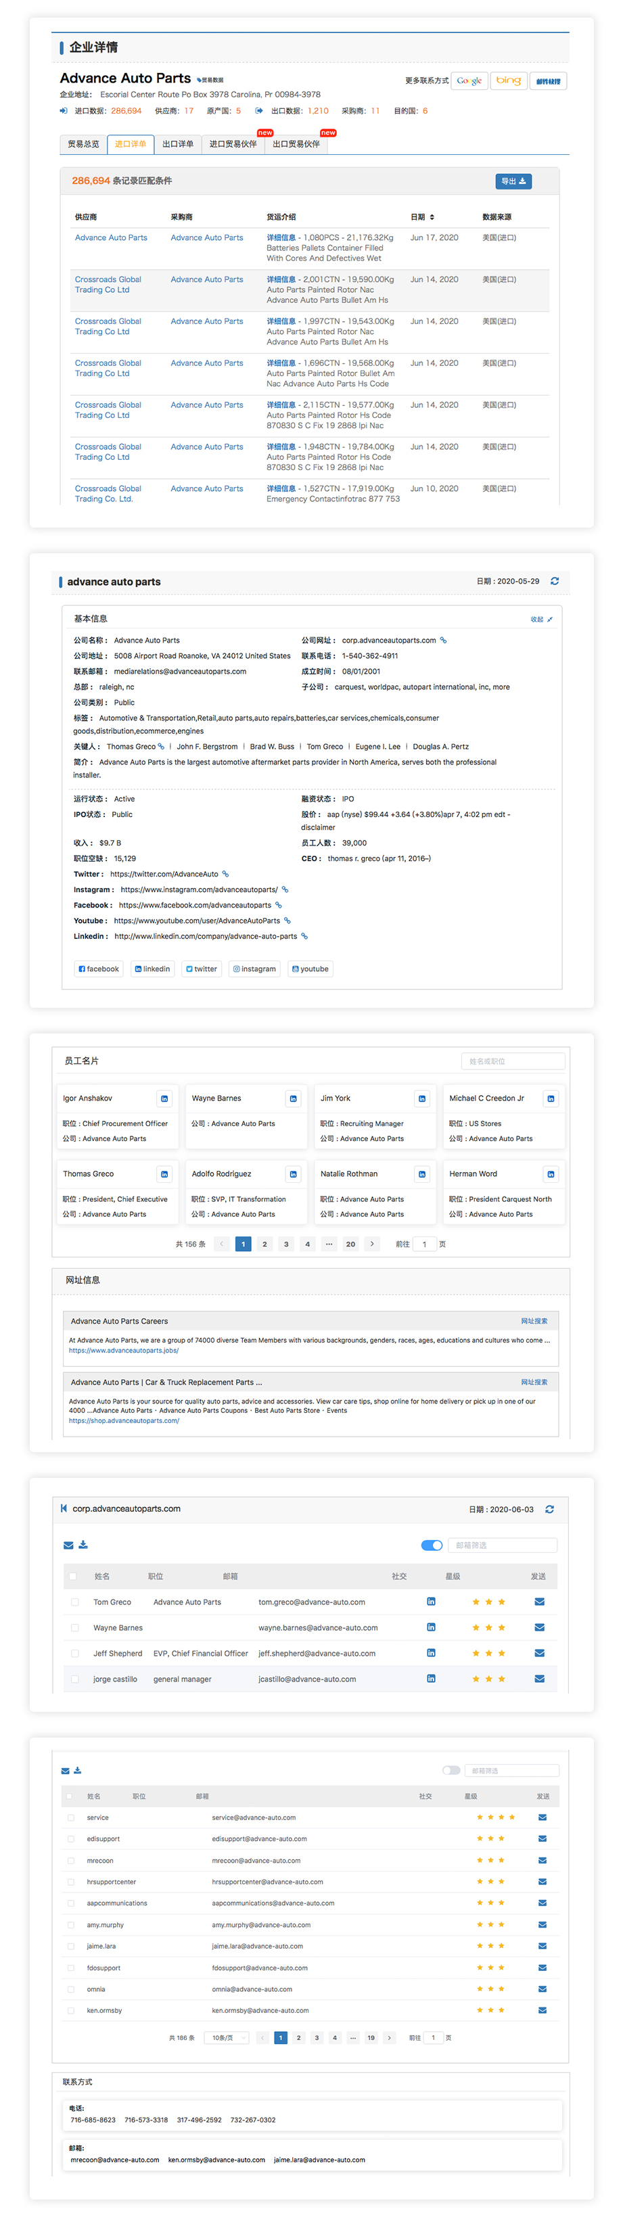
Task: Click the facebook social button
Action: (x=99, y=969)
